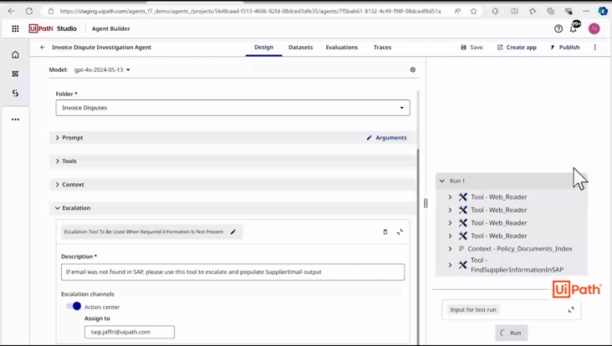Switch to the Evaluations tab
612x346 pixels.
(341, 47)
